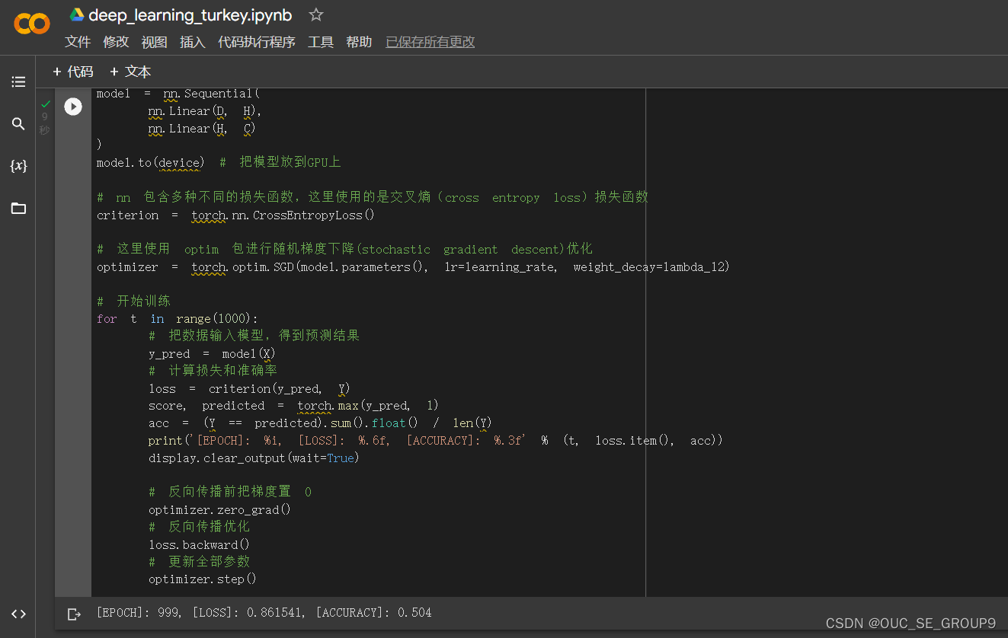The width and height of the screenshot is (1008, 638).
Task: Click the loss.backward() line
Action: 200,544
